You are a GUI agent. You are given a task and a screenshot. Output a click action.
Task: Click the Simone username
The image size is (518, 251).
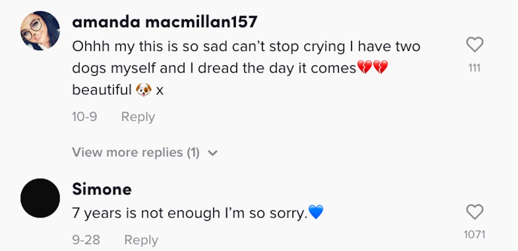click(x=102, y=189)
